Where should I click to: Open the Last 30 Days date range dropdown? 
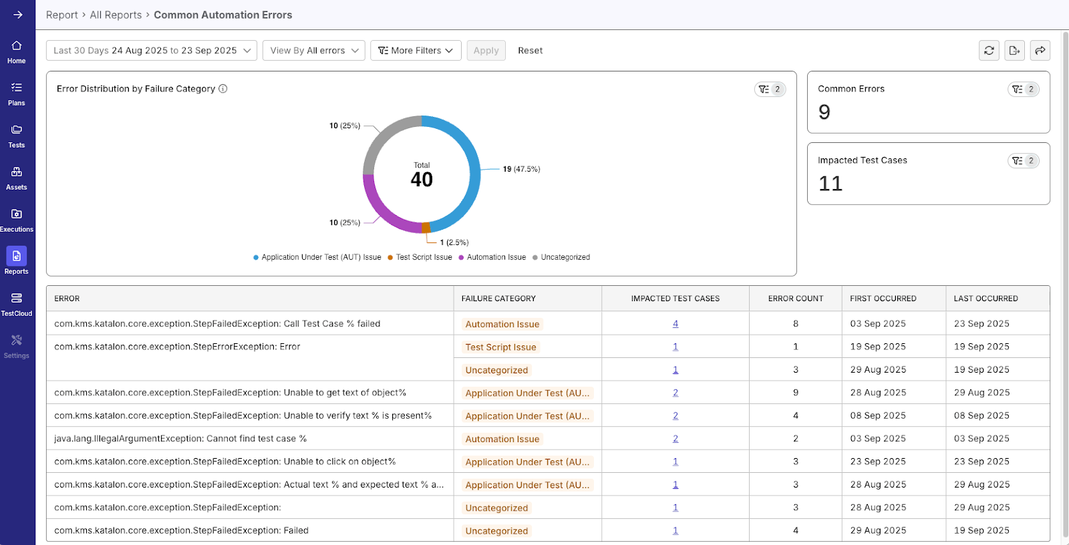pos(152,51)
